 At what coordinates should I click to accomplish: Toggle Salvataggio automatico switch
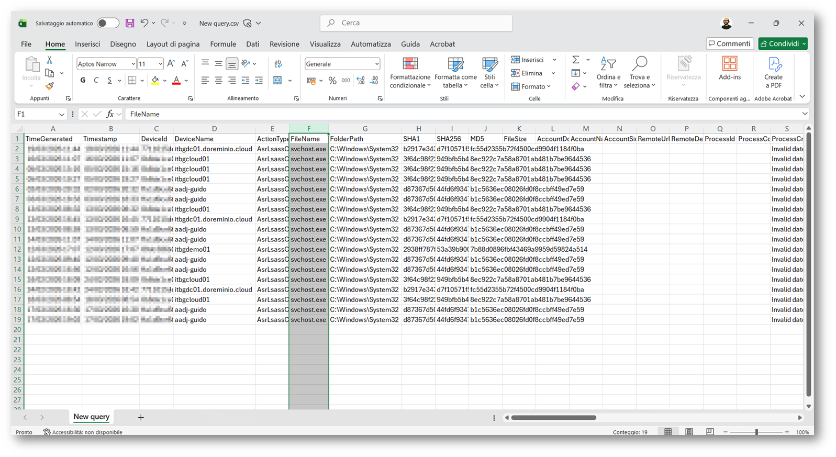coord(108,23)
